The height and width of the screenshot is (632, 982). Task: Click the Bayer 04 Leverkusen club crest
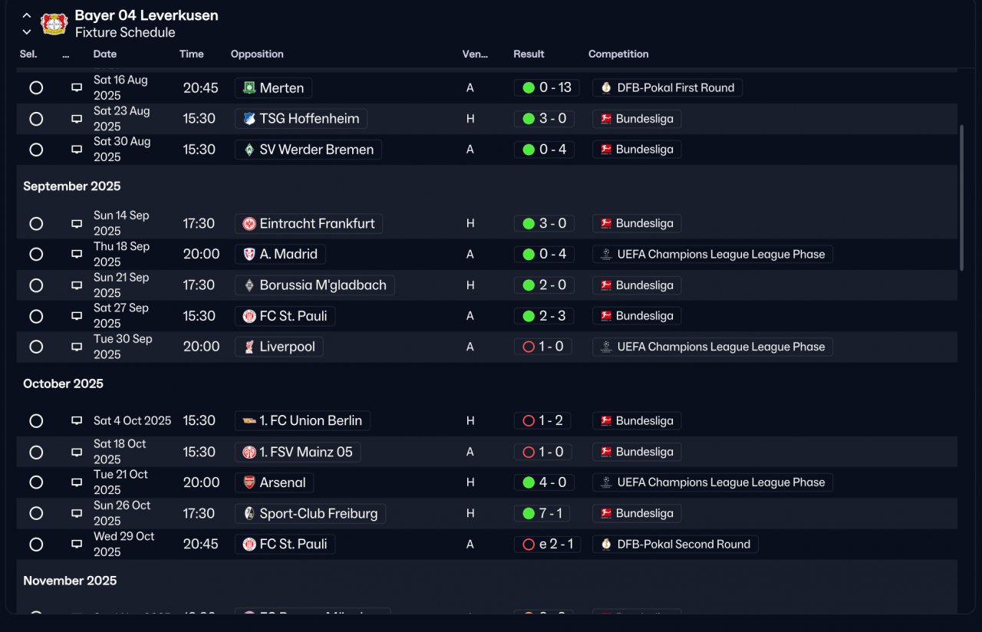pos(54,23)
